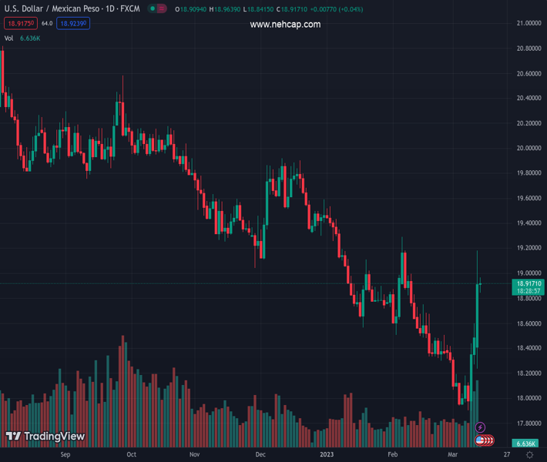Viewport: 547px width, 462px height.
Task: Click the Dec label on time axis
Action: 260,454
